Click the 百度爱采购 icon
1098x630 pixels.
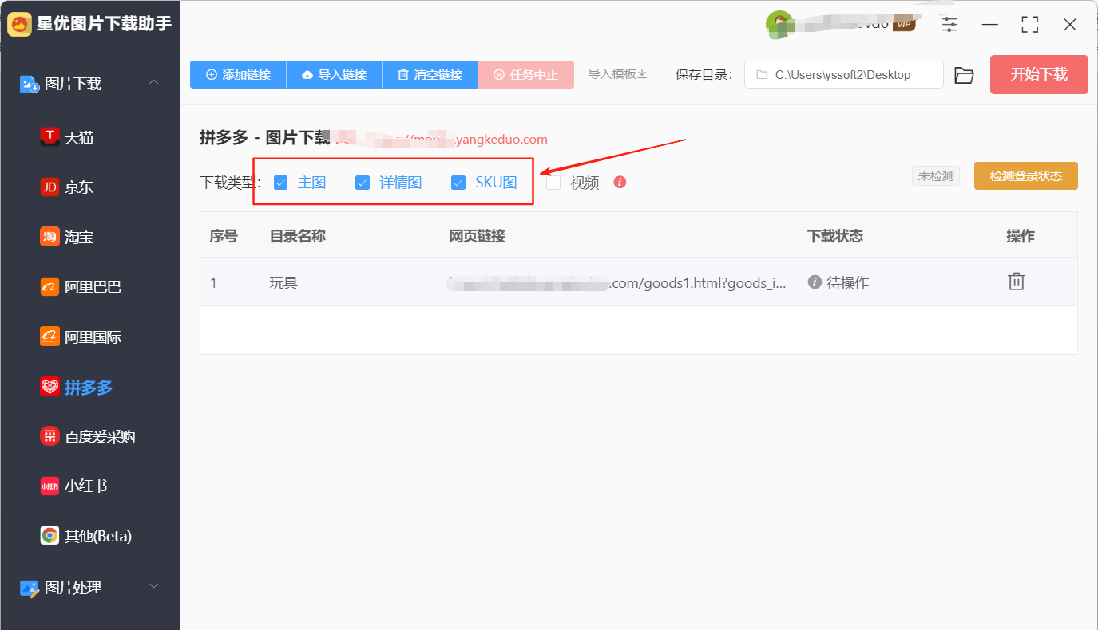pos(50,436)
